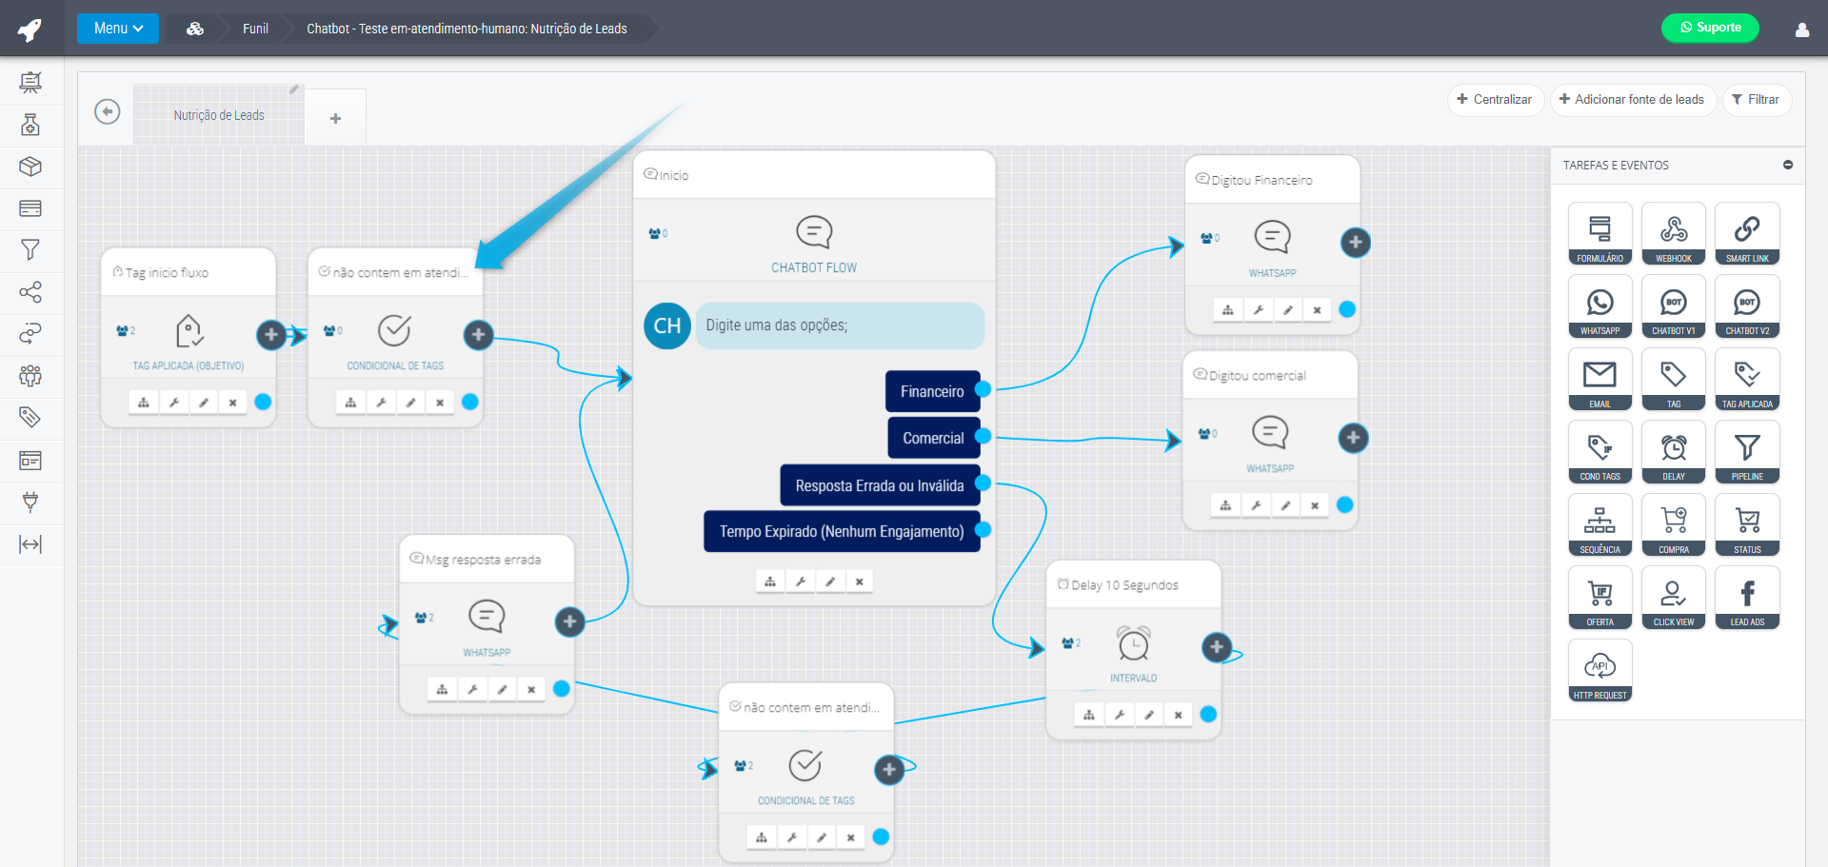1828x867 pixels.
Task: Select the Email task icon
Action: click(x=1599, y=379)
